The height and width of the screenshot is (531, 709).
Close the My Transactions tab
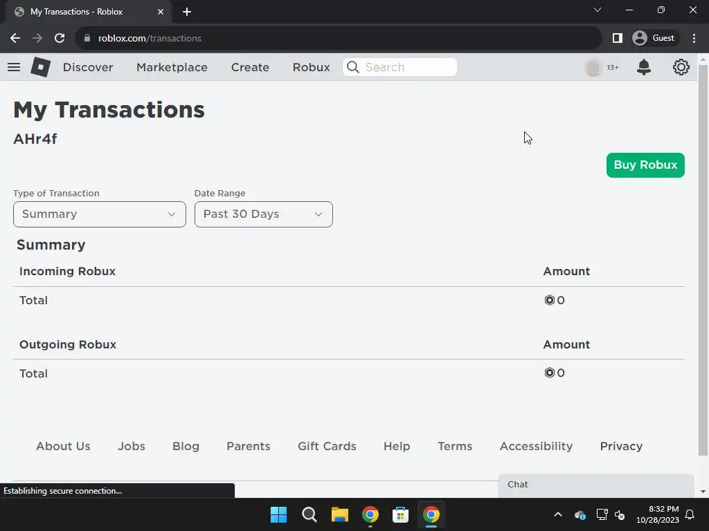(x=161, y=12)
